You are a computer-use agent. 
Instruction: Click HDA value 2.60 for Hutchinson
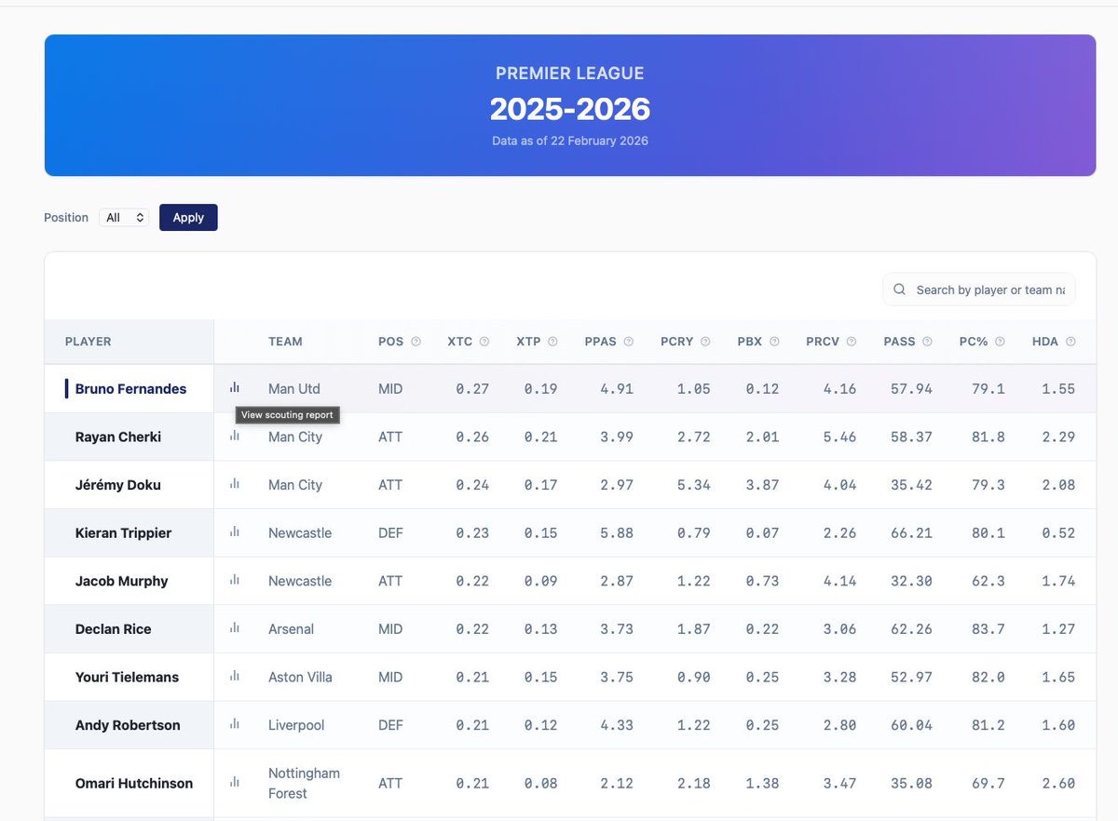1058,784
